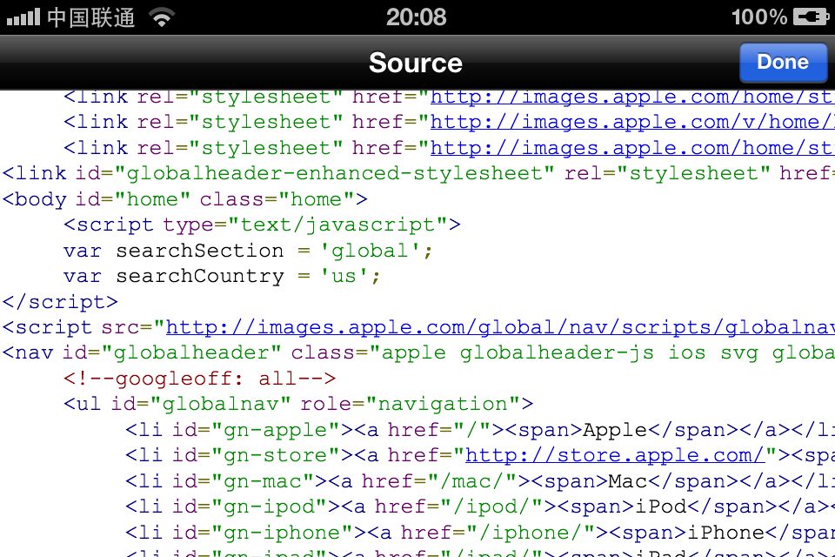Tap the cellular signal strength icon

coord(23,17)
